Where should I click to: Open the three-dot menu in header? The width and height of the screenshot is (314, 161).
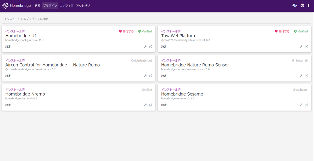coord(308,5)
